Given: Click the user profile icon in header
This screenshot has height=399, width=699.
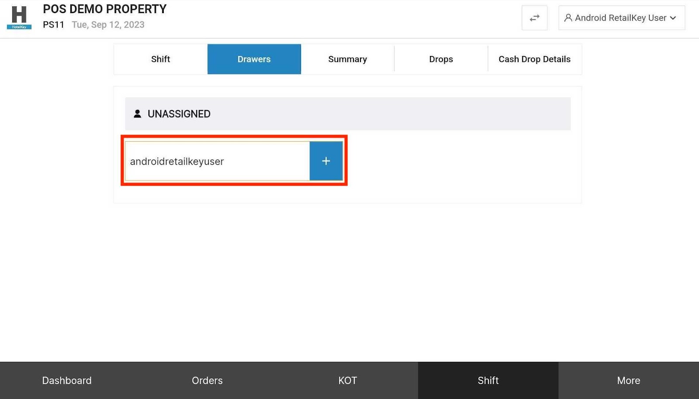Looking at the screenshot, I should coord(568,18).
